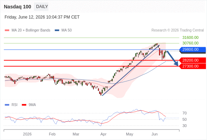Click the May label on the time axis

click(x=129, y=134)
